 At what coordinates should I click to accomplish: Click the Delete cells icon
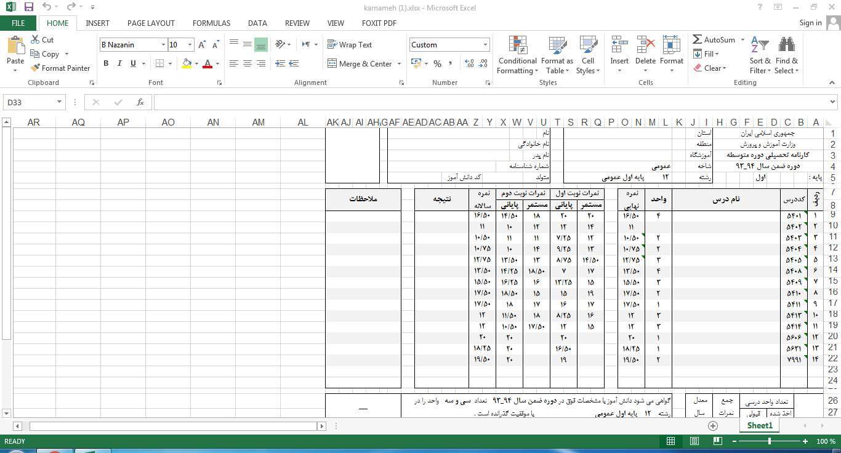click(645, 46)
